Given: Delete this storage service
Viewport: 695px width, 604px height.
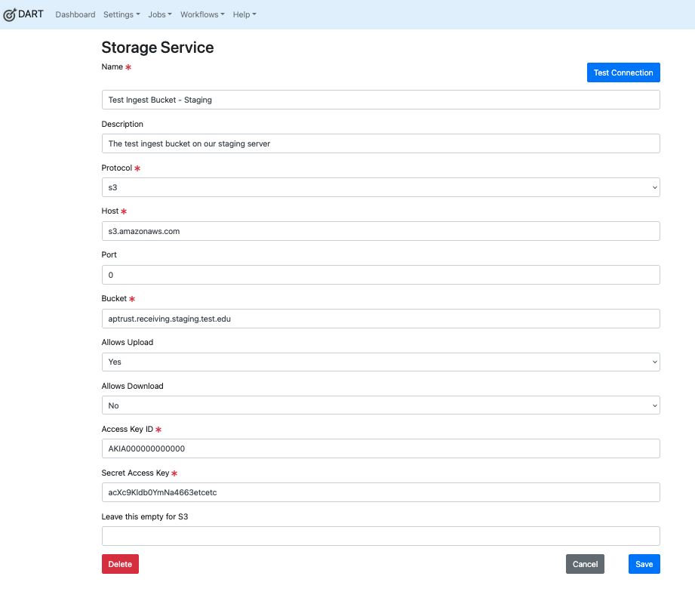Looking at the screenshot, I should (x=120, y=564).
